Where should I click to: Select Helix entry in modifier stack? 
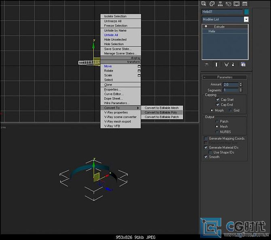tap(225, 31)
